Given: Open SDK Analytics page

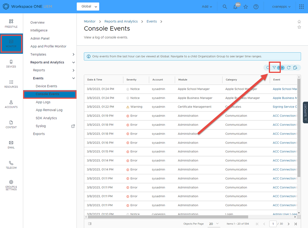Looking at the screenshot, I should click(46, 118).
